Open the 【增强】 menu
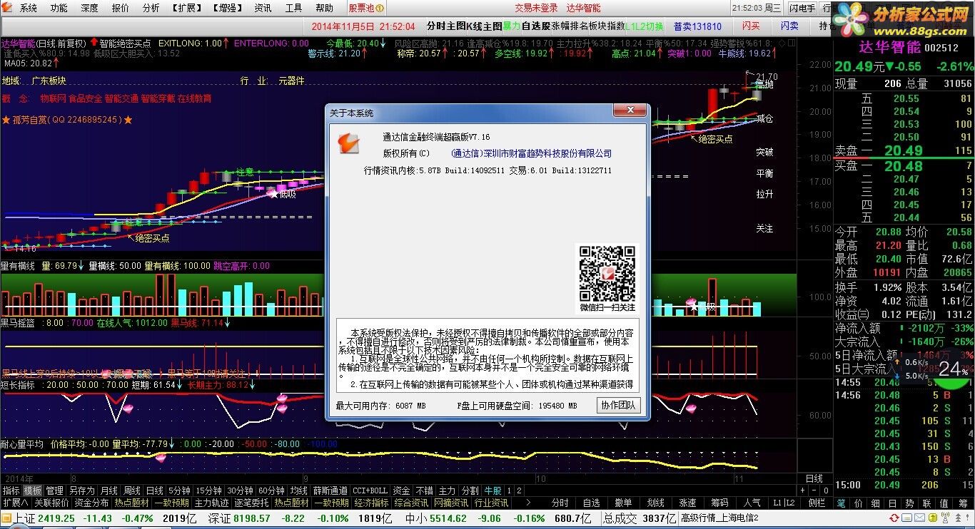The width and height of the screenshot is (975, 529). pyautogui.click(x=227, y=9)
